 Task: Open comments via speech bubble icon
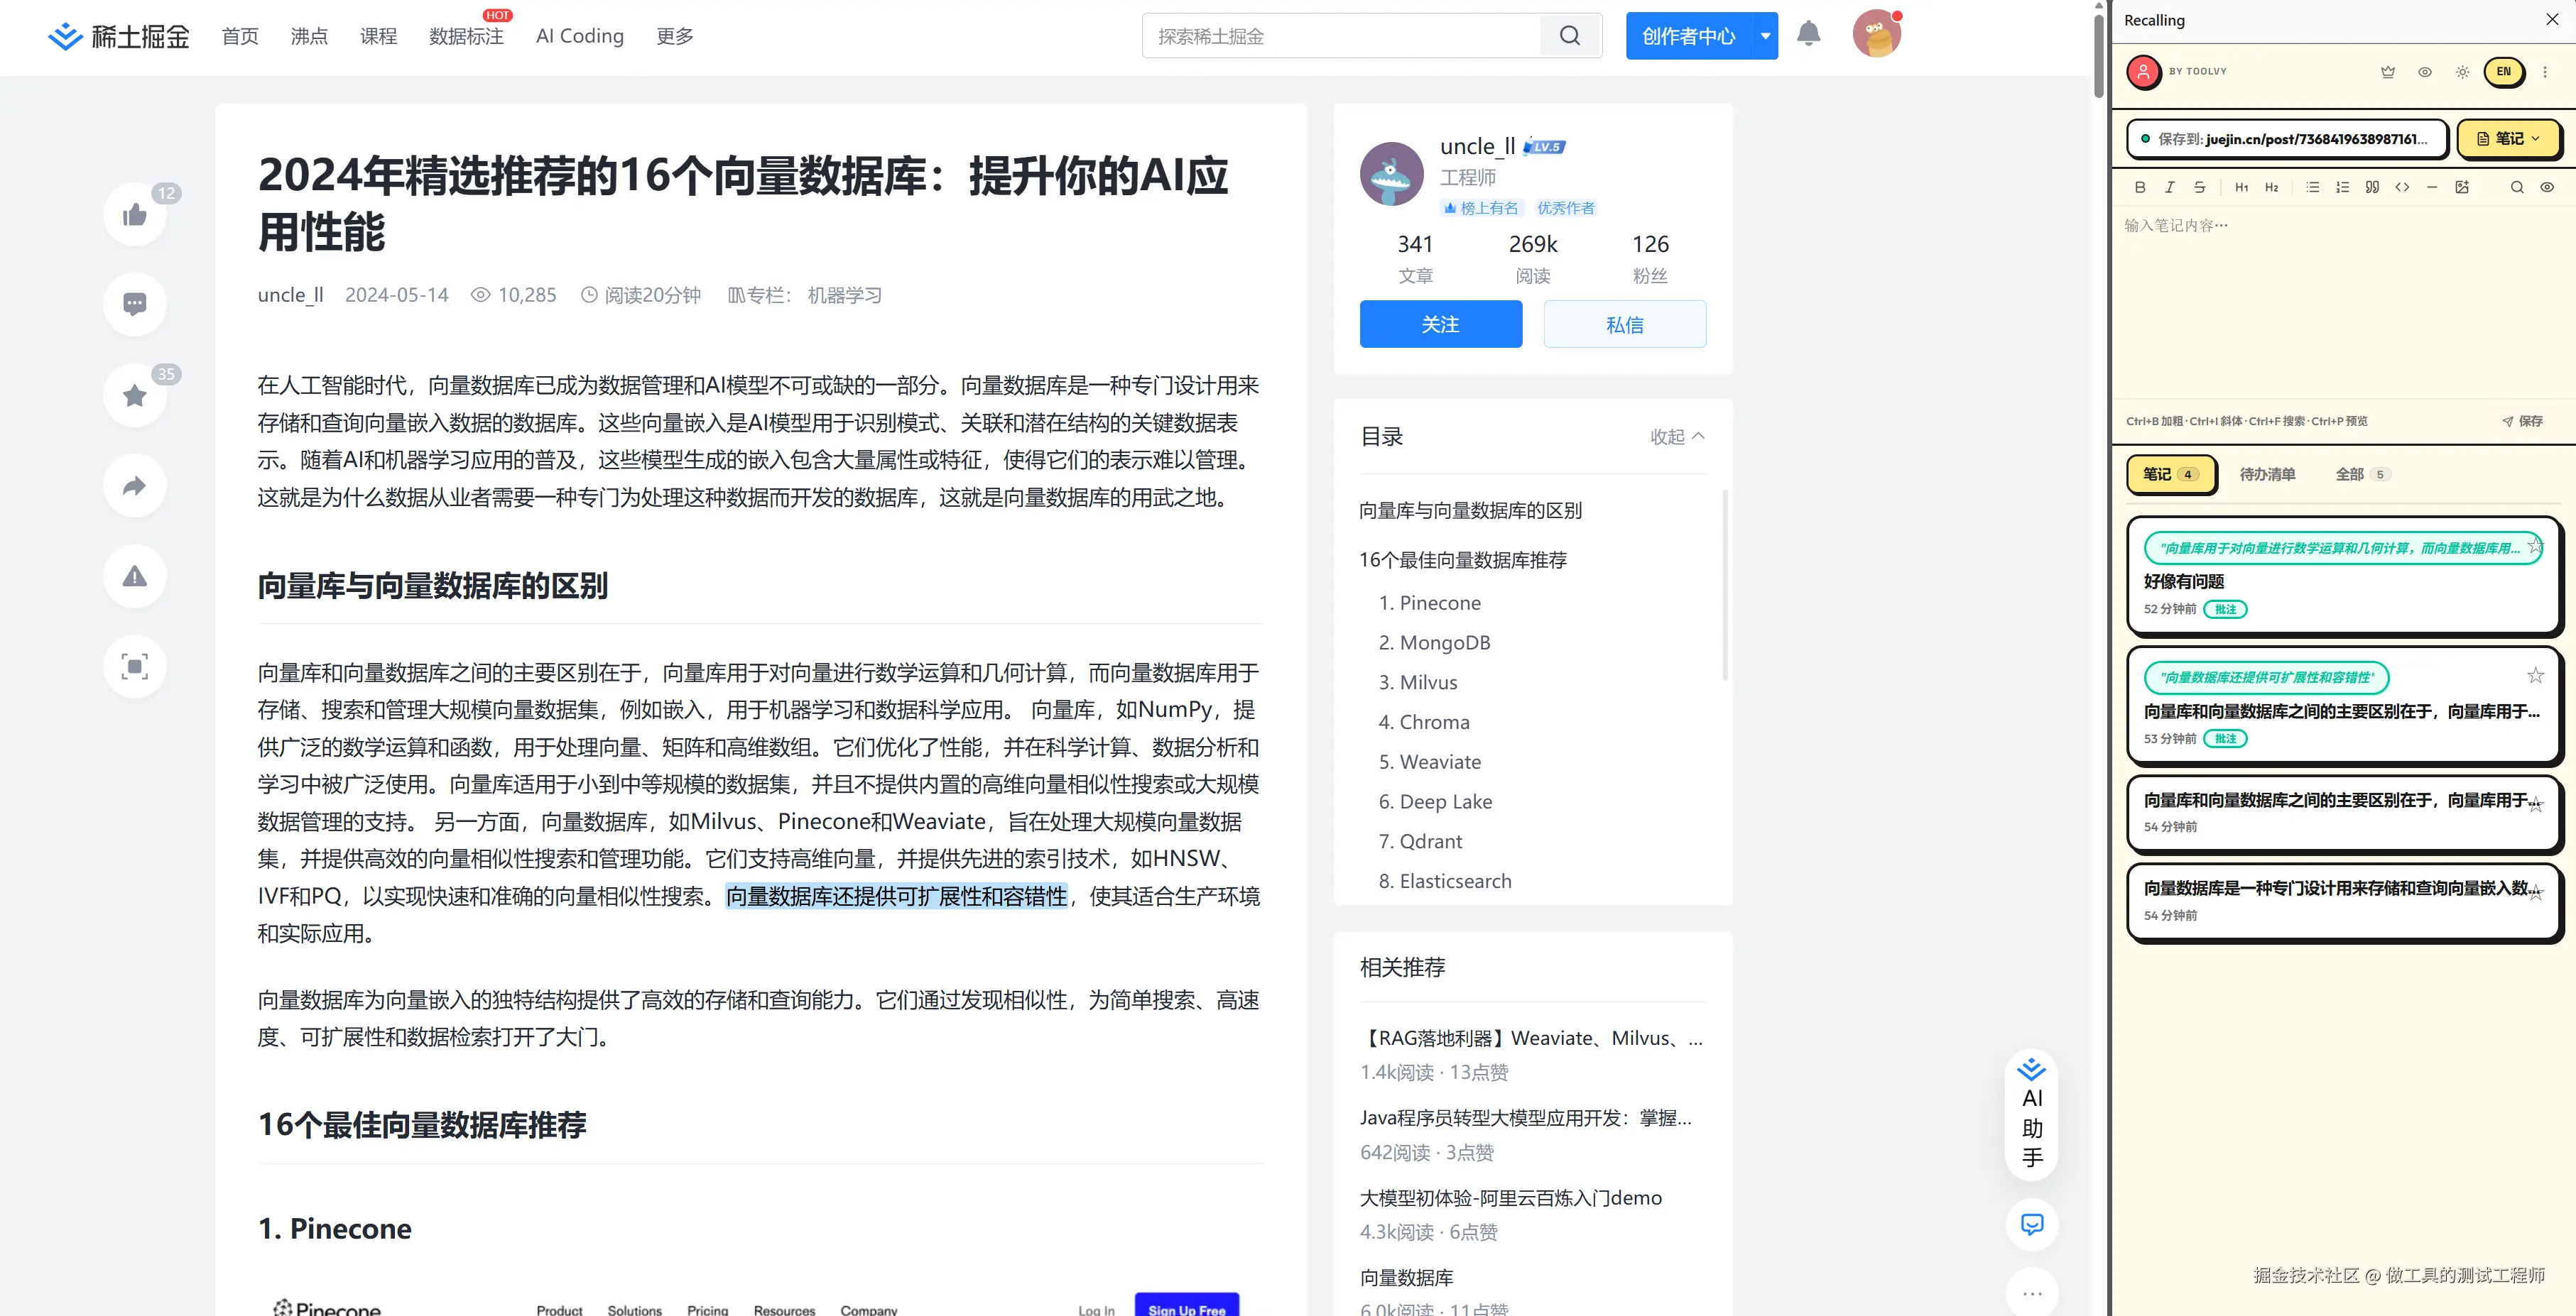134,304
